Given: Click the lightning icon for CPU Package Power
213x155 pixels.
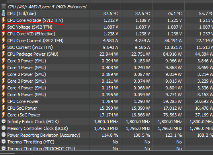Looking at the screenshot, I should [x=4, y=54].
